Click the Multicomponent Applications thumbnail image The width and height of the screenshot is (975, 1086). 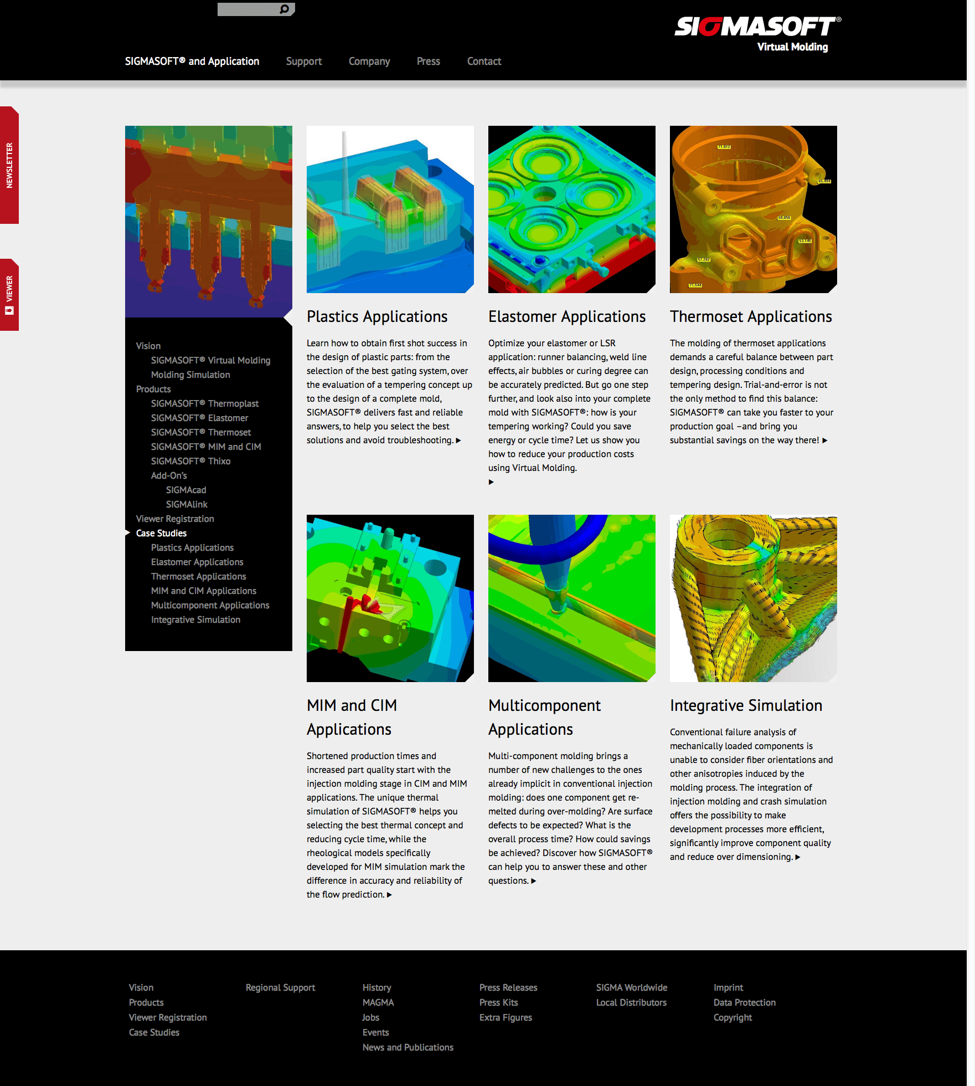pos(572,598)
